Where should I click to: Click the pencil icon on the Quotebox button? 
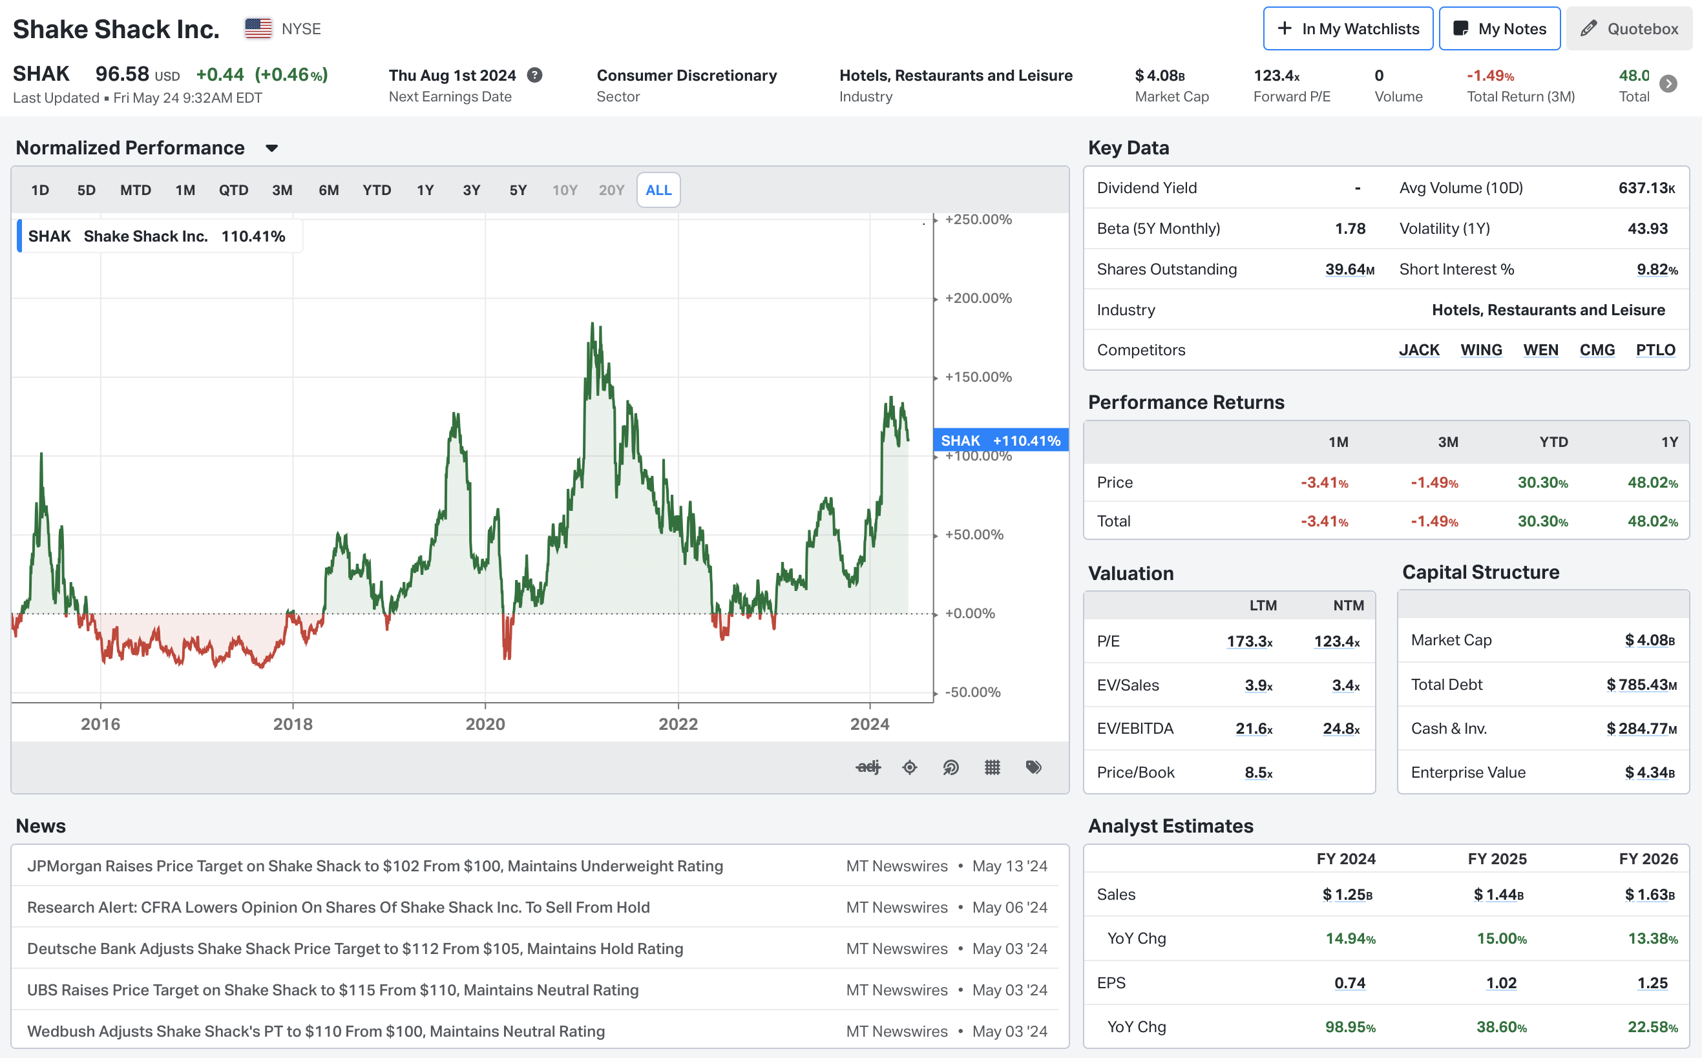(1588, 28)
